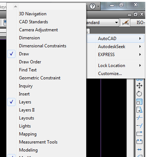Viewport: 146px width, 157px height.
Task: Select the Break tool
Action: [139, 142]
